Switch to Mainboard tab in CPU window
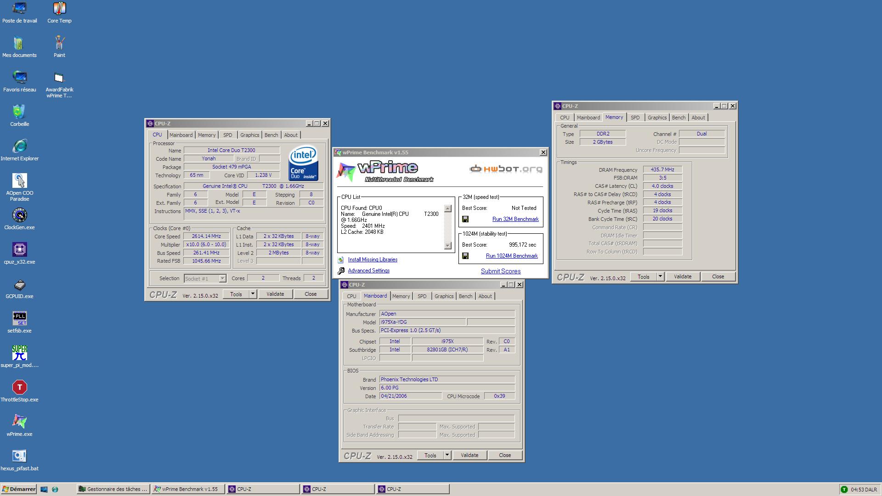This screenshot has height=496, width=882. click(181, 135)
